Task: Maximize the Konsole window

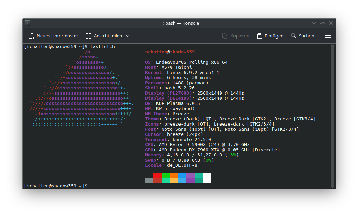Action: point(323,23)
